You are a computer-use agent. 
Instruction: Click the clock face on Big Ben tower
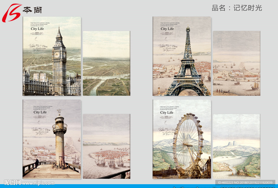click(x=57, y=55)
